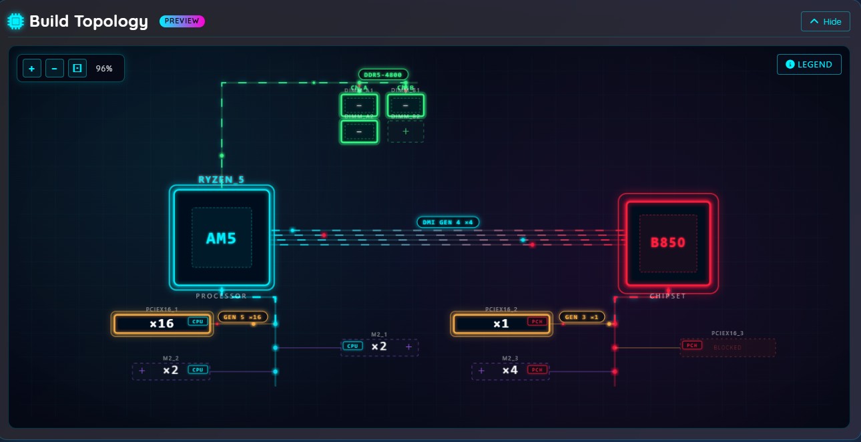The height and width of the screenshot is (442, 861).
Task: Remove module from DIMM_A2 slot
Action: [359, 132]
